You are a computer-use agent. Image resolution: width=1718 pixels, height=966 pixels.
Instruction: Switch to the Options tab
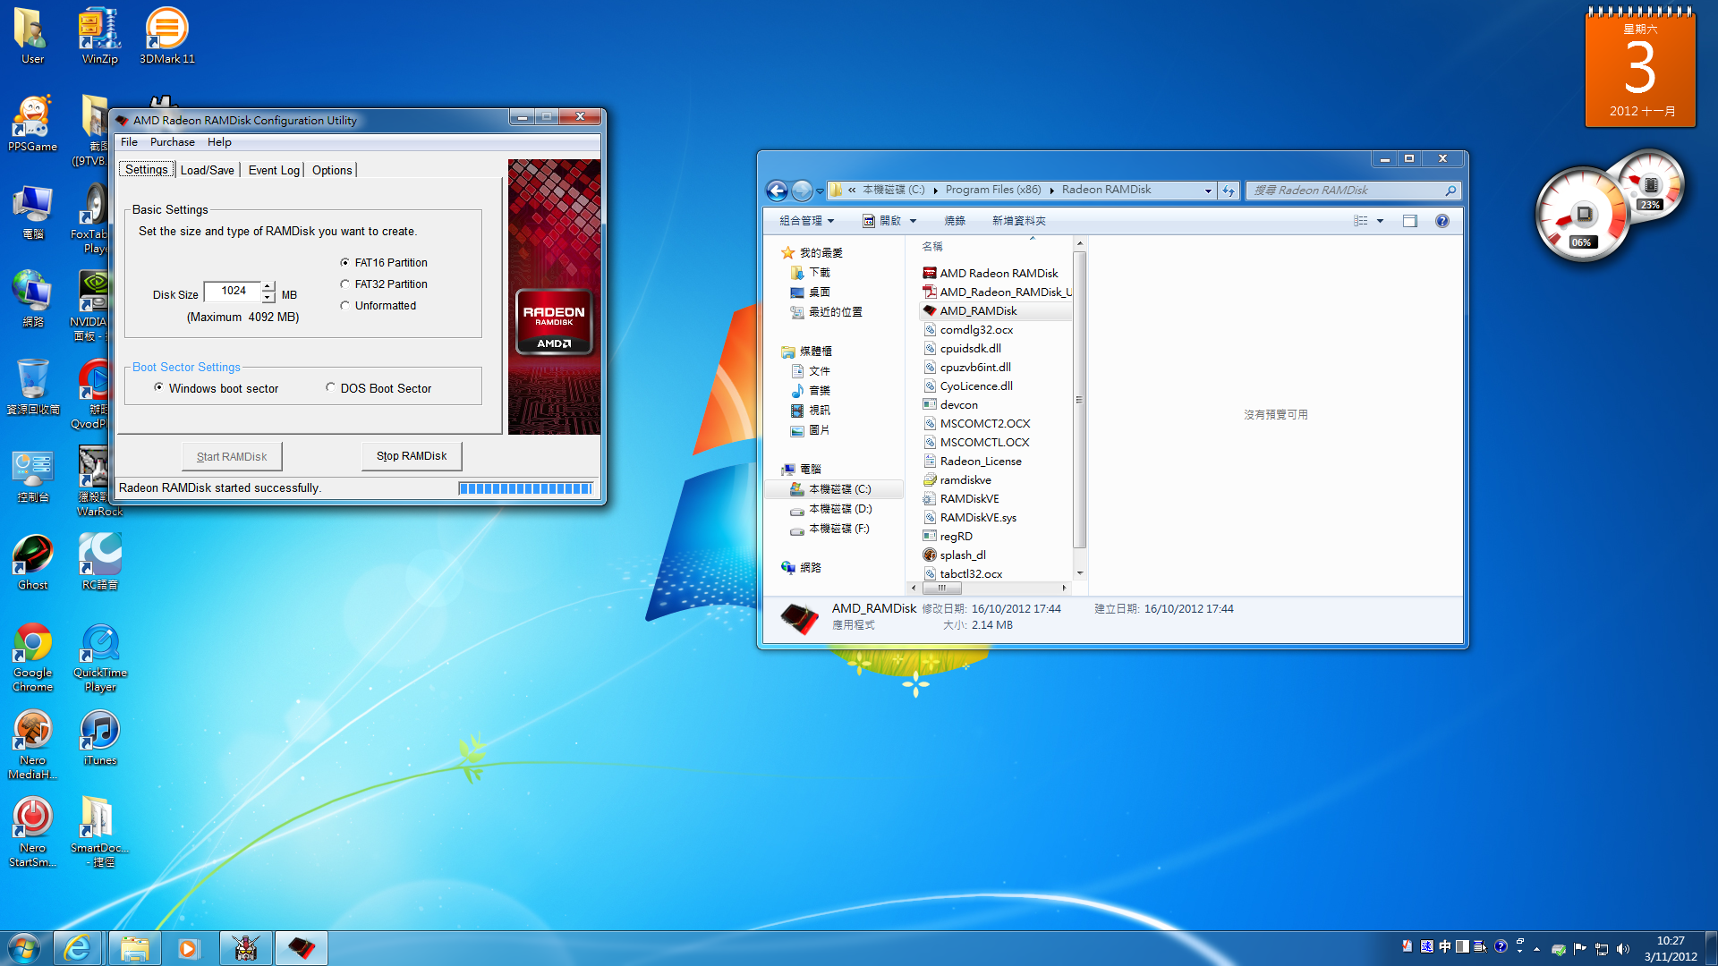332,170
